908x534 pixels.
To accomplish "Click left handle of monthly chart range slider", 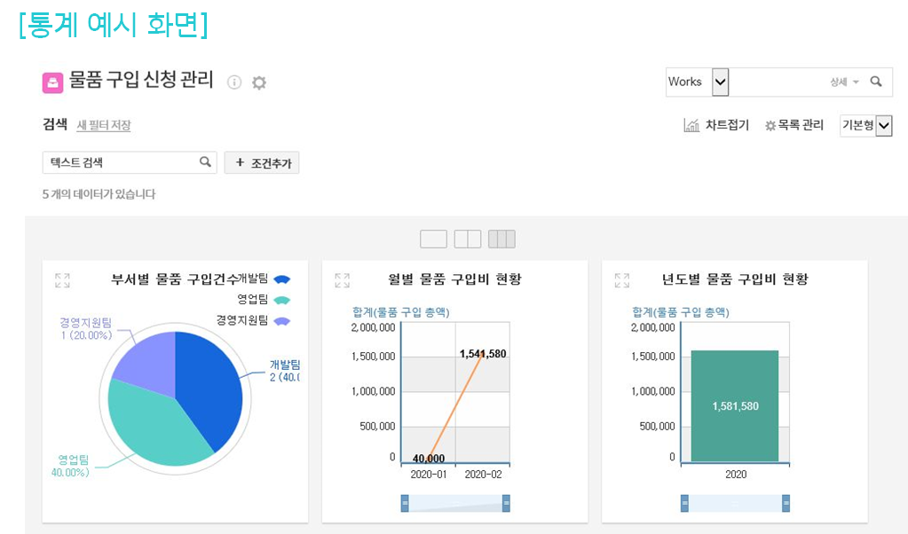I will (406, 504).
